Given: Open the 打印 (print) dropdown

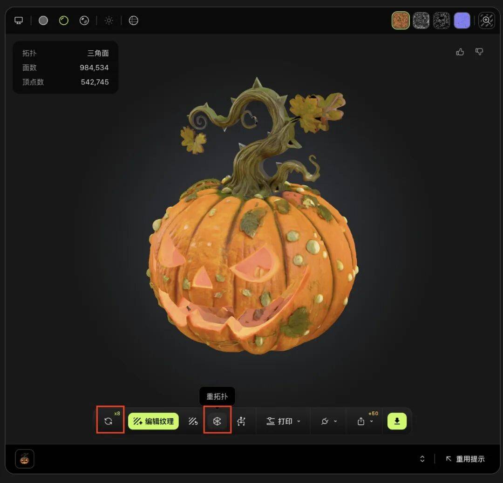Looking at the screenshot, I should (283, 421).
